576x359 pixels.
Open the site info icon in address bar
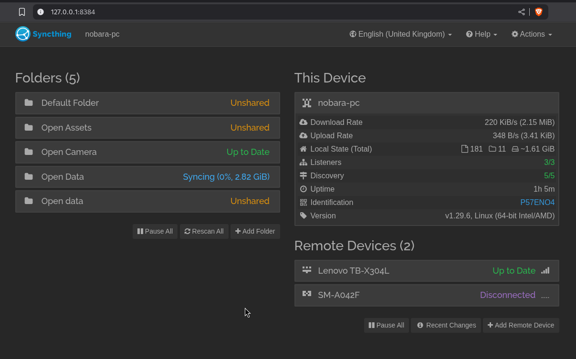coord(41,12)
